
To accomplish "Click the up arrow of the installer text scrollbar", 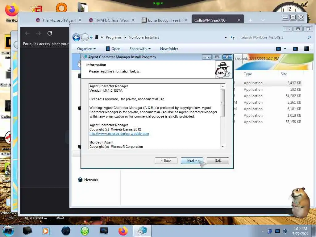I will pyautogui.click(x=222, y=86).
